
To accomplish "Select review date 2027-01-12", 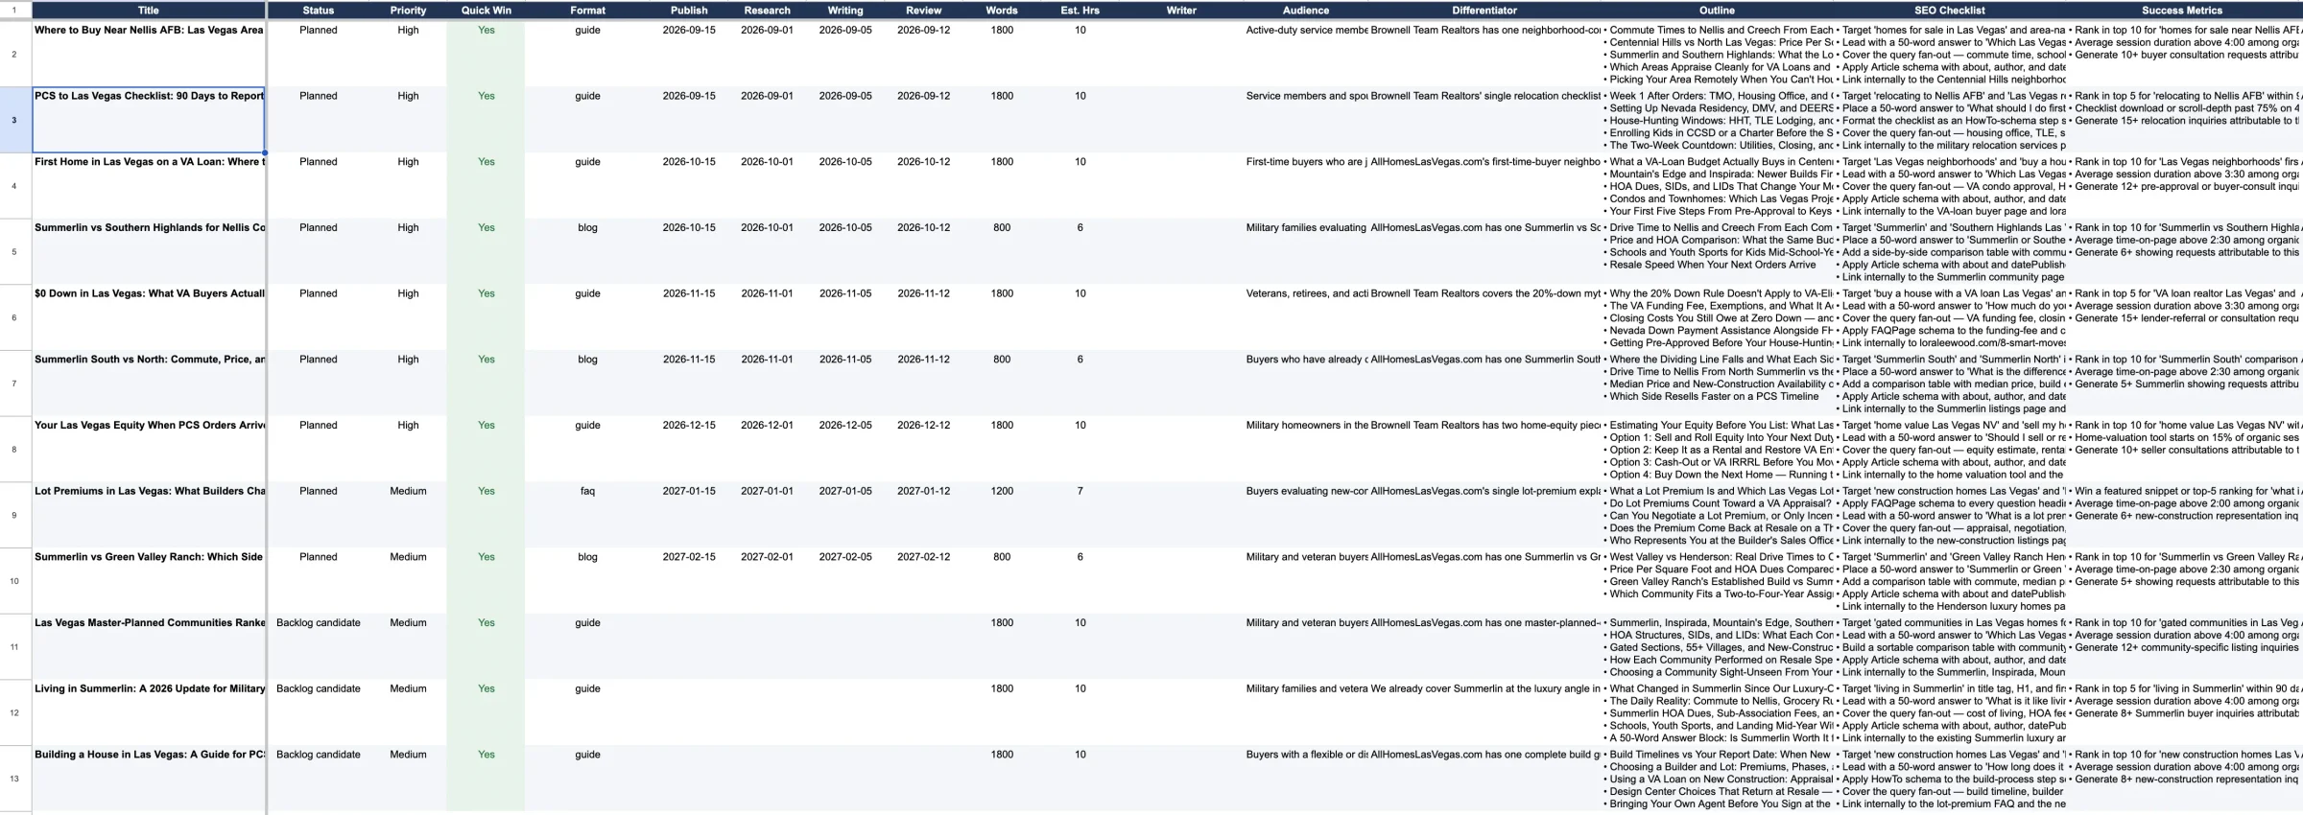I will coord(923,491).
